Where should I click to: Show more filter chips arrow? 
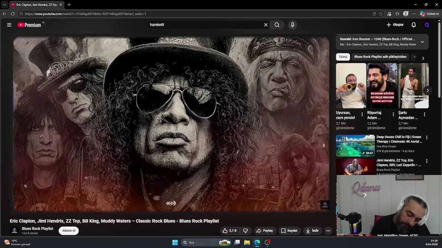[x=423, y=58]
